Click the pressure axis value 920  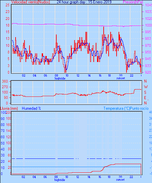148,72
